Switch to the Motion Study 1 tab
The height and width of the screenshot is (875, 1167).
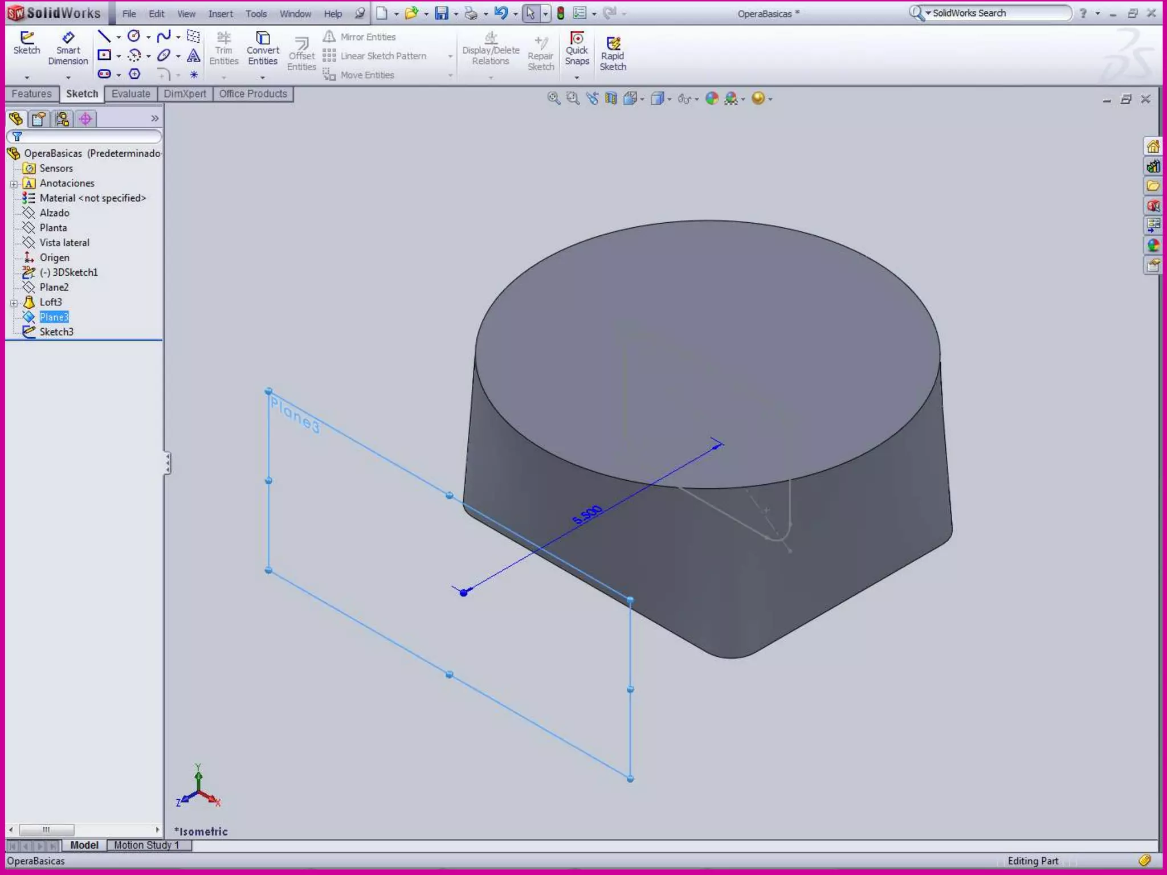146,845
